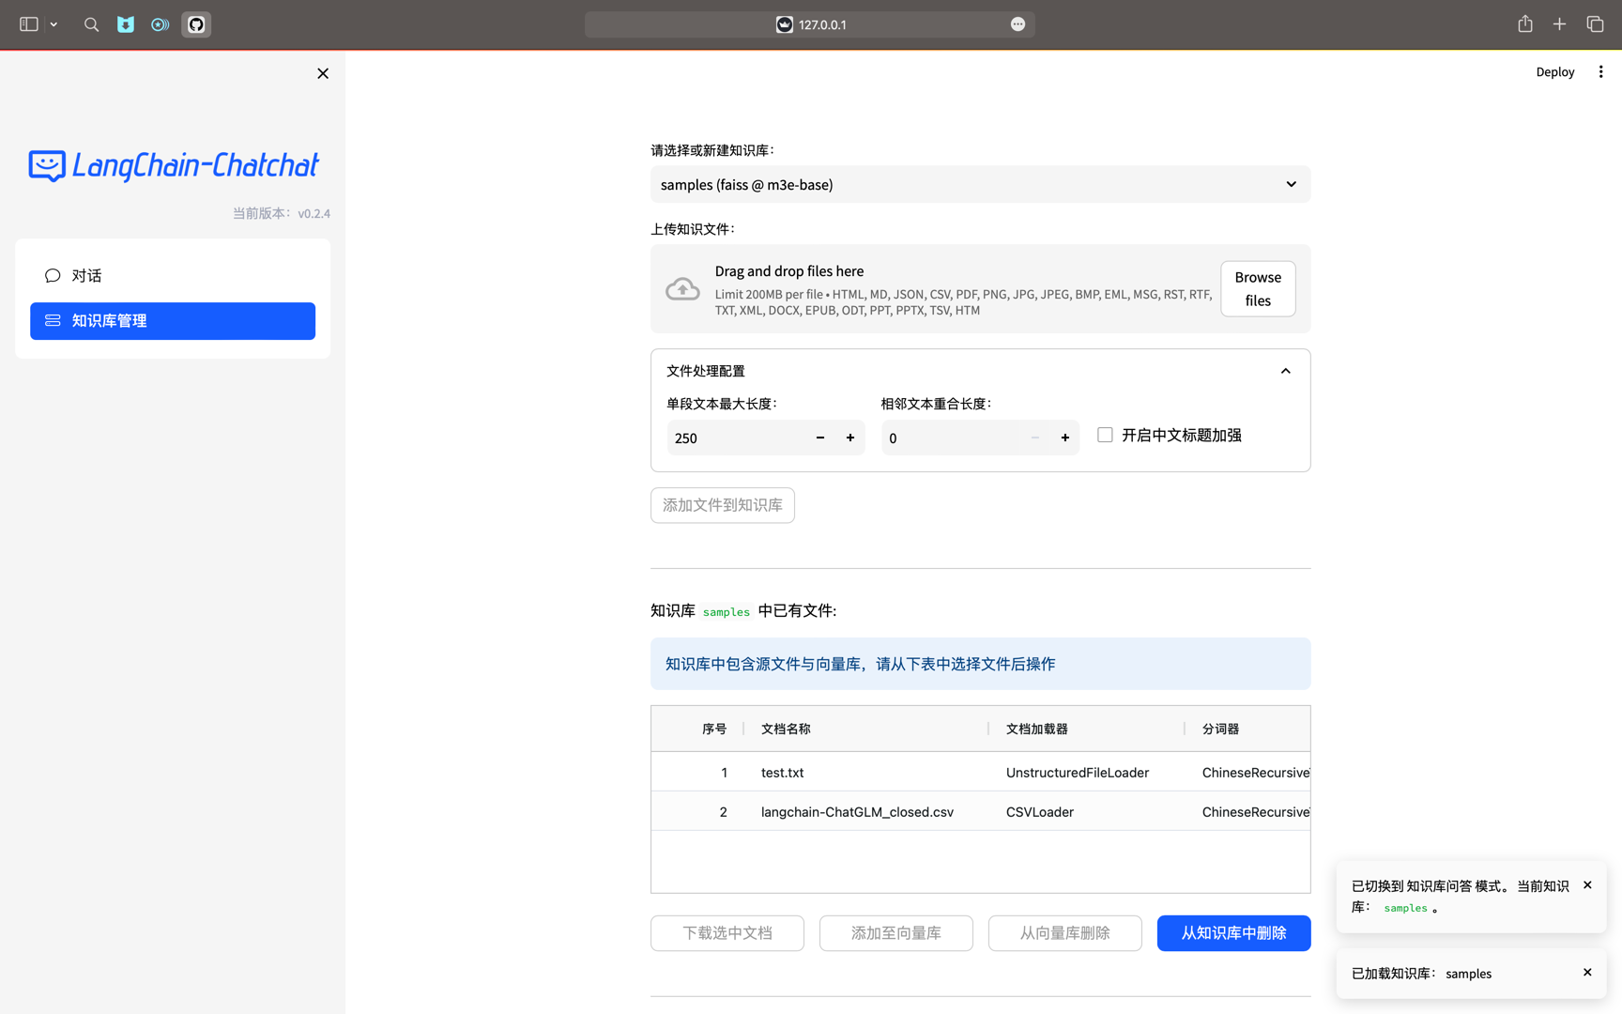Increase 单段文本最大长度 with plus button

[850, 438]
